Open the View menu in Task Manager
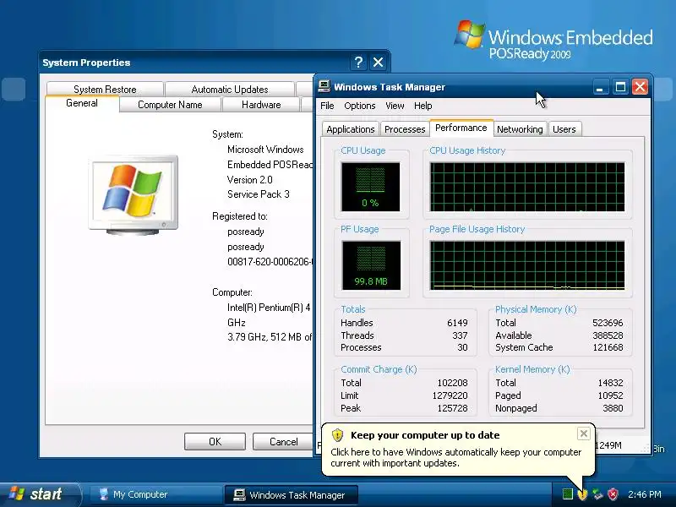Image resolution: width=676 pixels, height=507 pixels. (395, 106)
